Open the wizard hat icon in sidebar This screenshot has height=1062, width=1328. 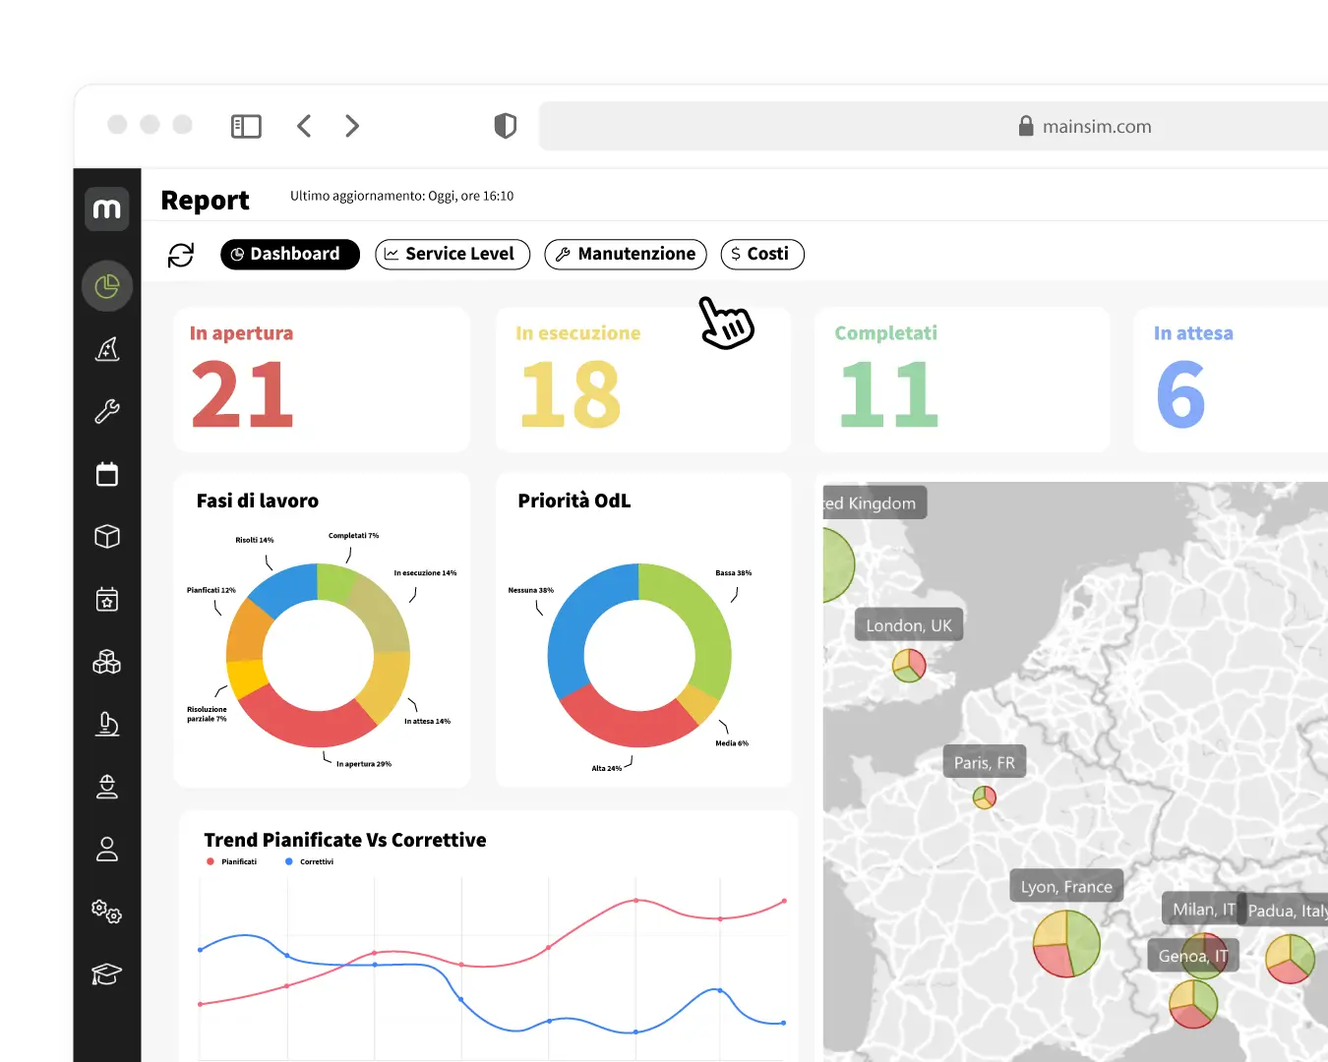[x=106, y=349]
